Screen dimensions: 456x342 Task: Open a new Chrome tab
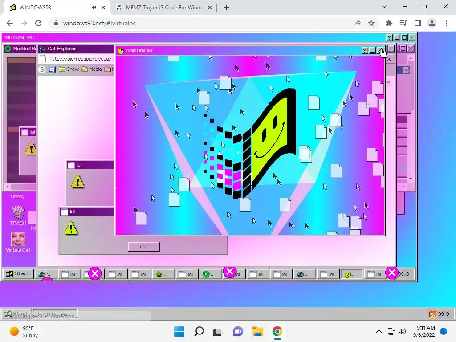click(x=227, y=8)
